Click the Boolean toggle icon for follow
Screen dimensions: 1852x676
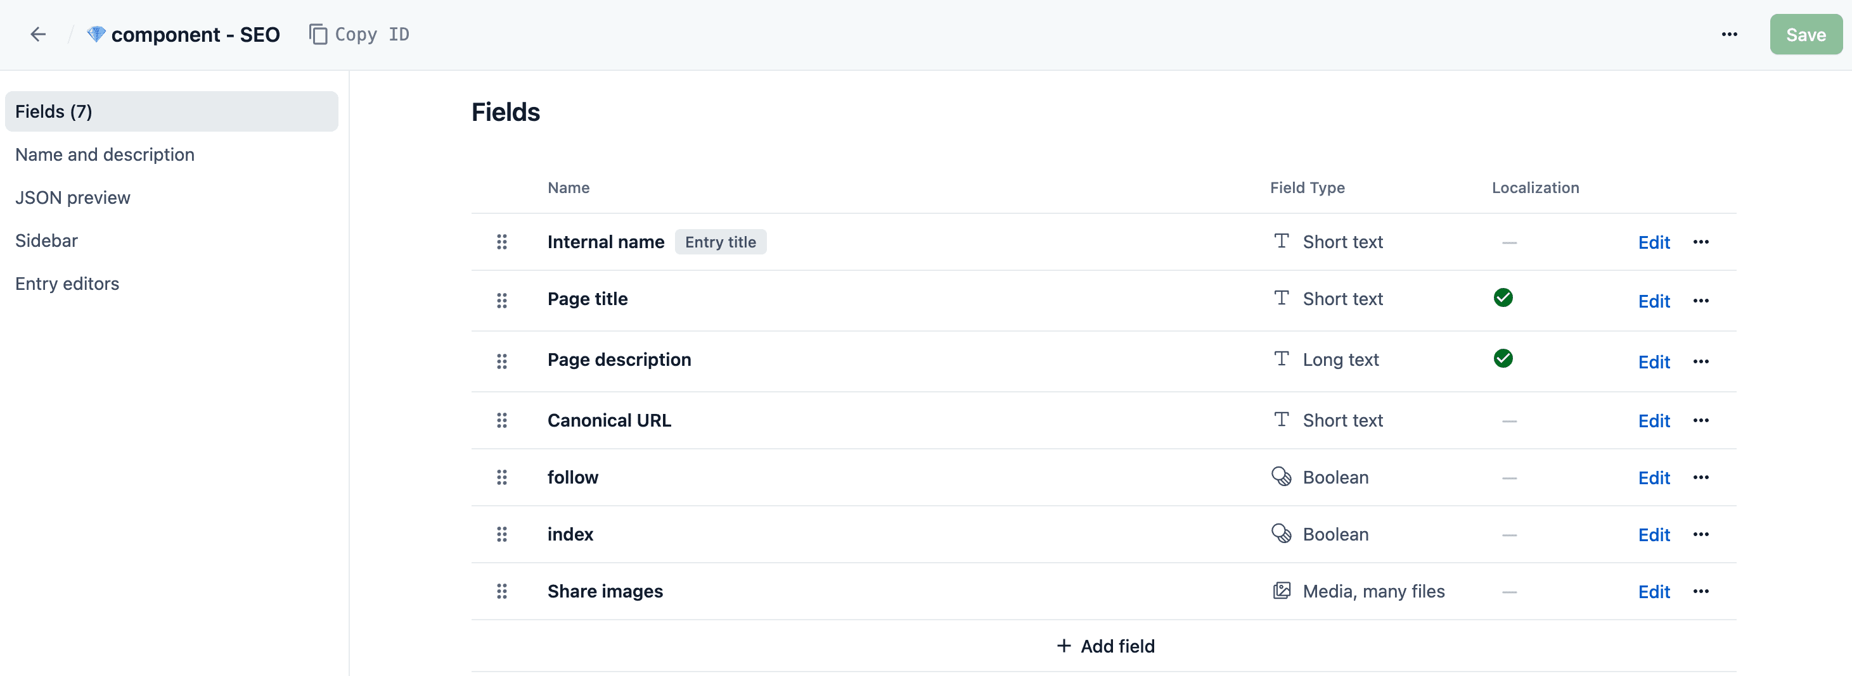pos(1281,477)
